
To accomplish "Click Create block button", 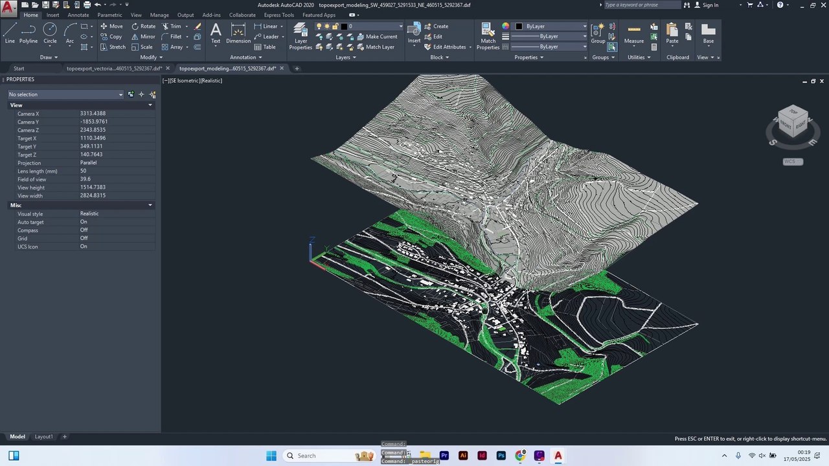I will 436,27.
